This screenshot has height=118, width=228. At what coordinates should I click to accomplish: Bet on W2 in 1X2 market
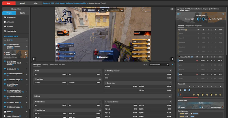point(85,74)
